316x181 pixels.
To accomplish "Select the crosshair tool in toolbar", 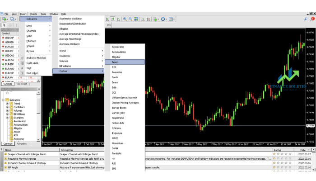I will (x=10, y=25).
